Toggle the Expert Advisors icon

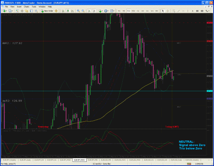56,11
